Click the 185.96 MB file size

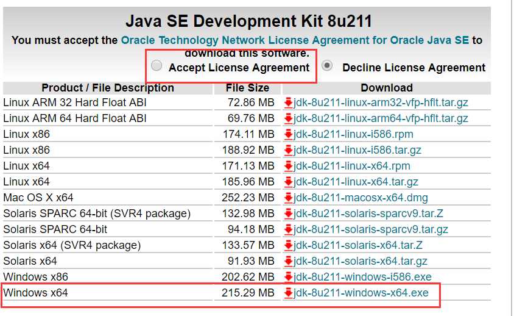click(248, 182)
